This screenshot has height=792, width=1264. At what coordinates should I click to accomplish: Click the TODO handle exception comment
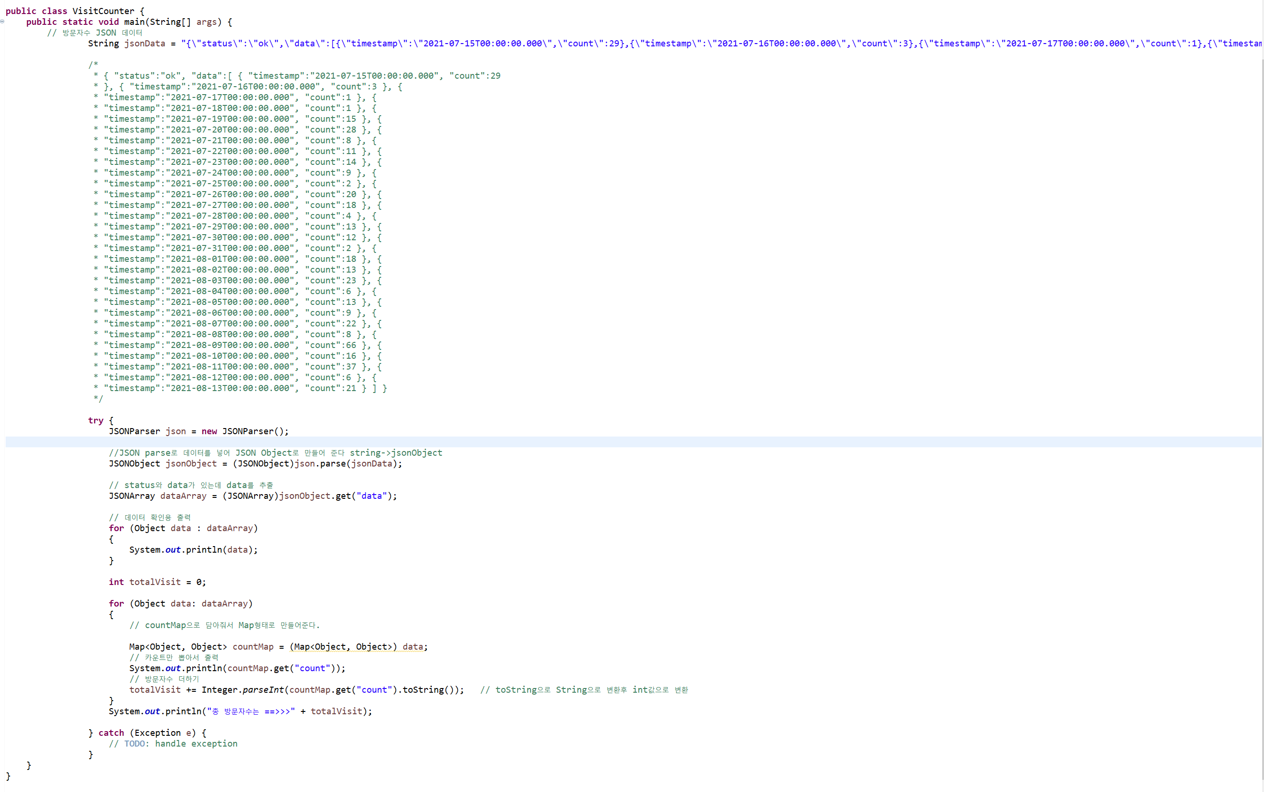[173, 744]
